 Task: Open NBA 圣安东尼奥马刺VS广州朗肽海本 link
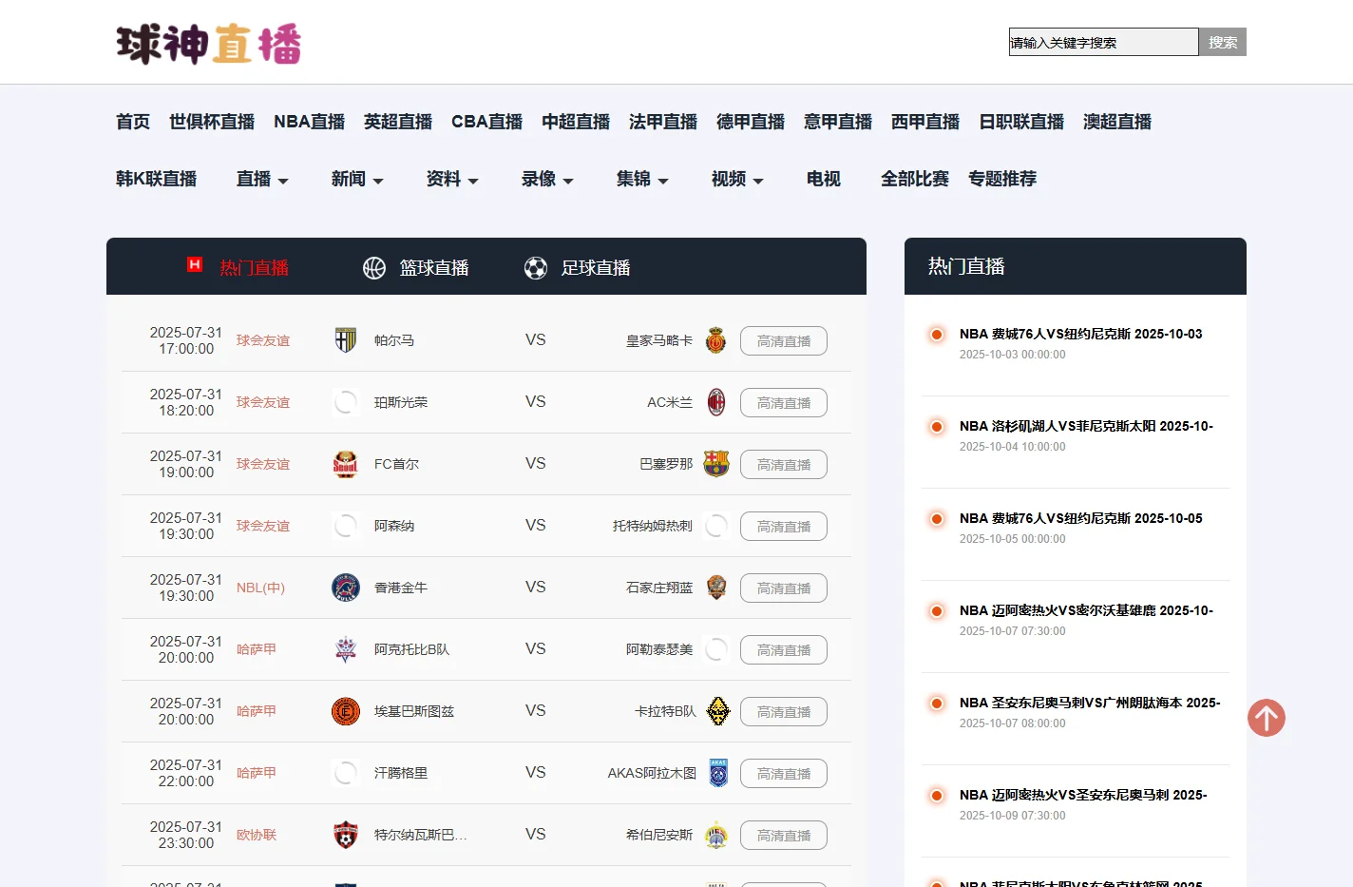(x=1090, y=703)
